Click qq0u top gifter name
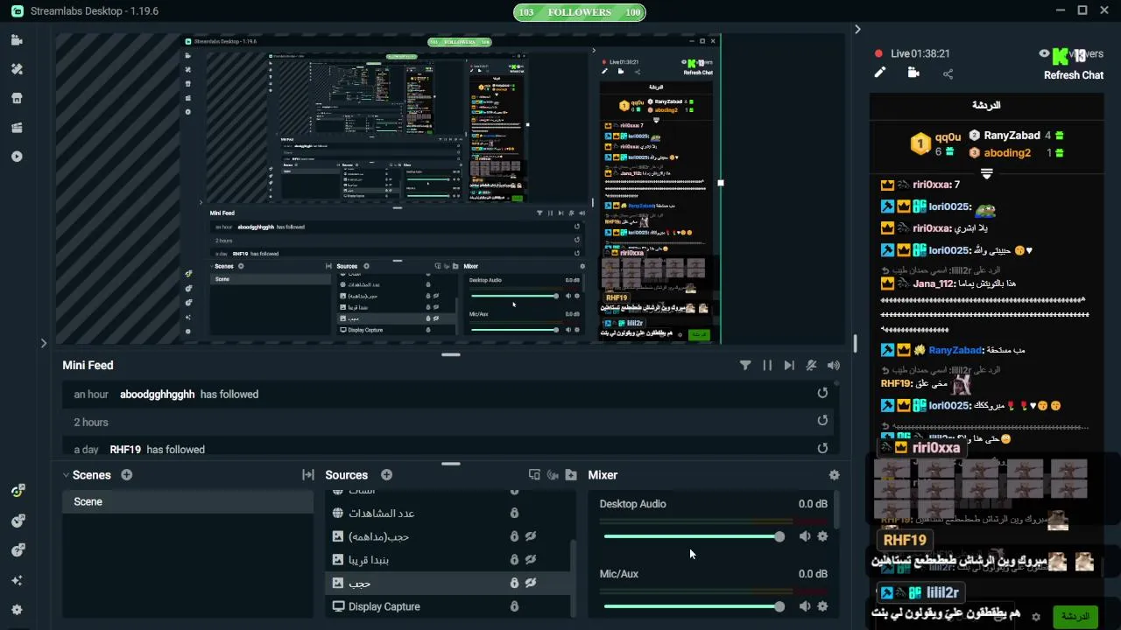This screenshot has height=630, width=1121. [x=948, y=137]
